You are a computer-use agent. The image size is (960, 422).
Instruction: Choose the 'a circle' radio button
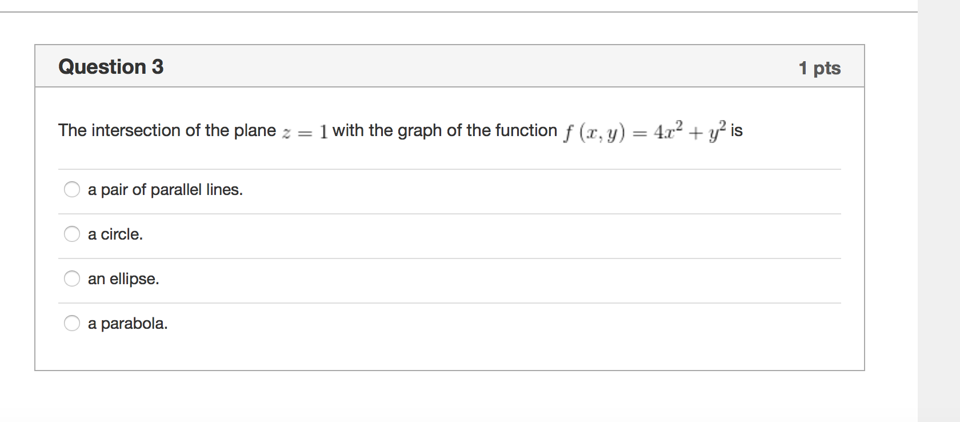(x=72, y=234)
